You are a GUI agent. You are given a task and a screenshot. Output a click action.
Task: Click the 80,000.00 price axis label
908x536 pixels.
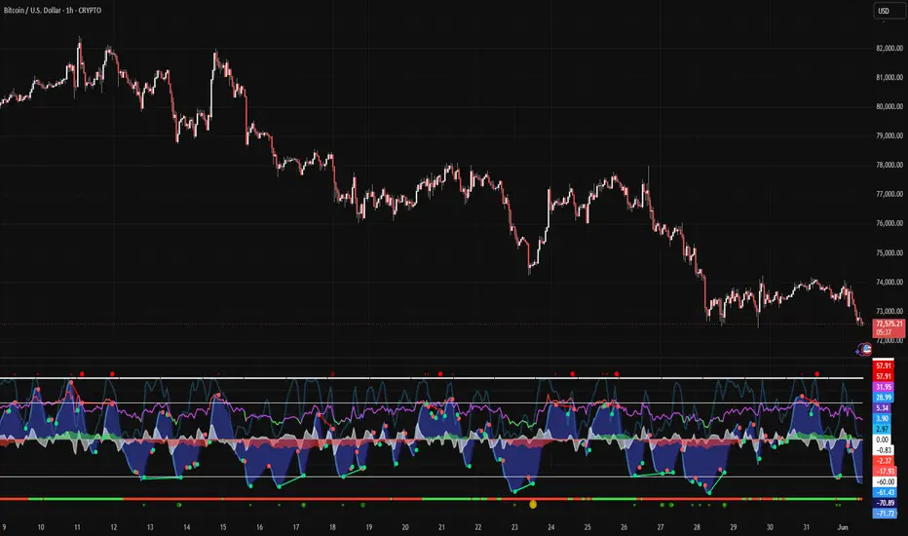(x=889, y=106)
